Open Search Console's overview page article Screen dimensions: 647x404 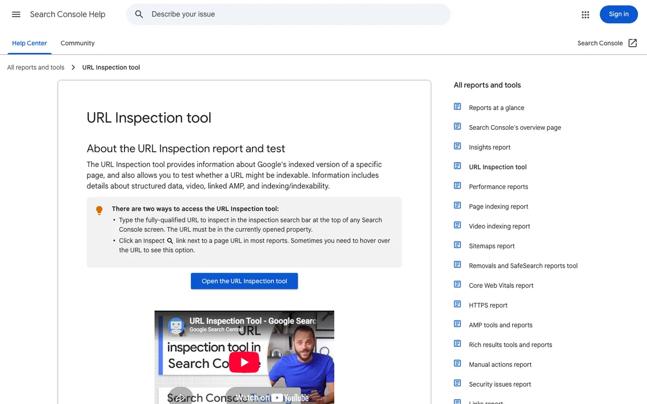click(x=515, y=128)
